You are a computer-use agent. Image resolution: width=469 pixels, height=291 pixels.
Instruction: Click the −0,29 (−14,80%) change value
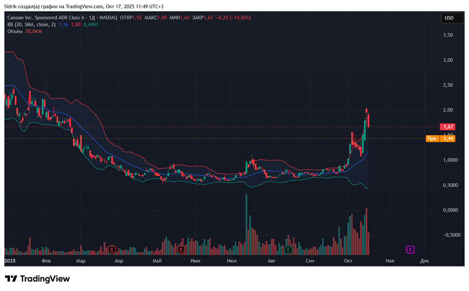click(x=233, y=18)
